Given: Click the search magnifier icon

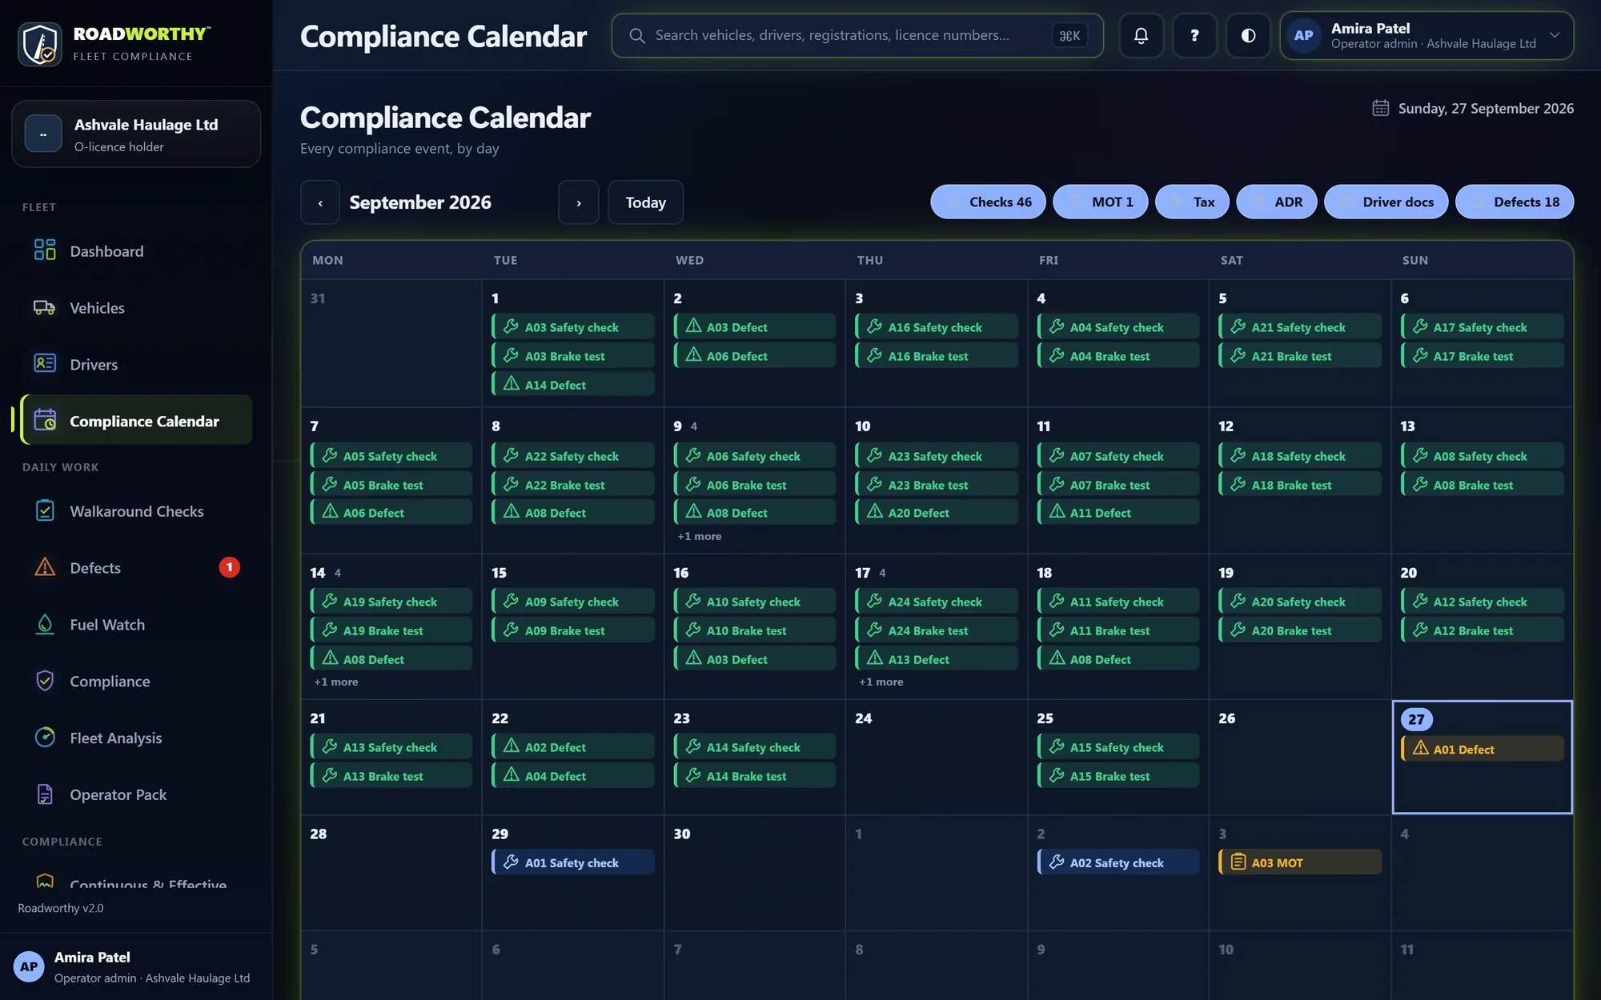Looking at the screenshot, I should point(637,35).
